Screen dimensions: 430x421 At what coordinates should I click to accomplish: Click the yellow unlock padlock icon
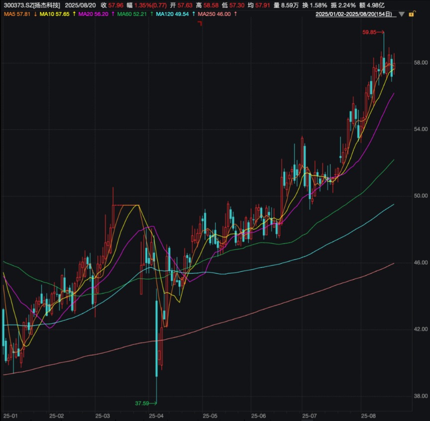pos(411,14)
